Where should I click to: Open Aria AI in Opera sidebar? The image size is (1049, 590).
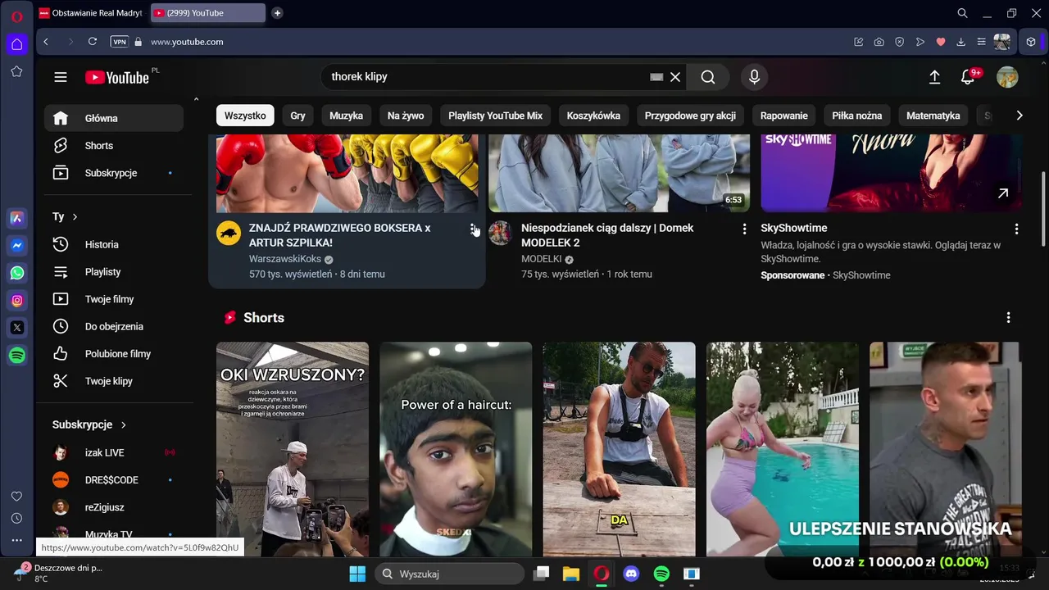[16, 218]
